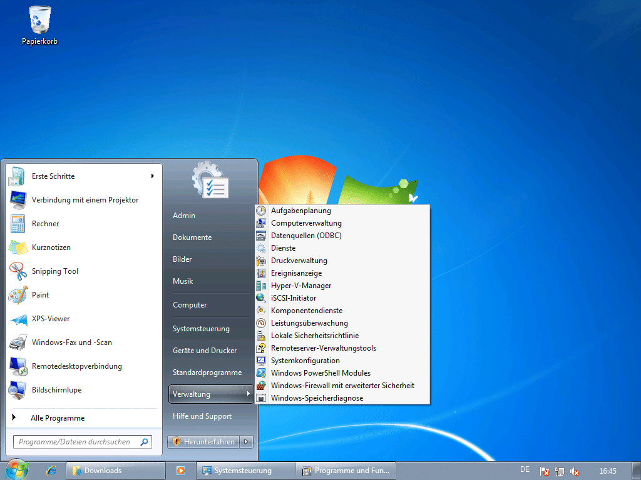Click the Lokale Sicherheitsrichtlinie icon
Screen dimensions: 641x480
pos(261,336)
